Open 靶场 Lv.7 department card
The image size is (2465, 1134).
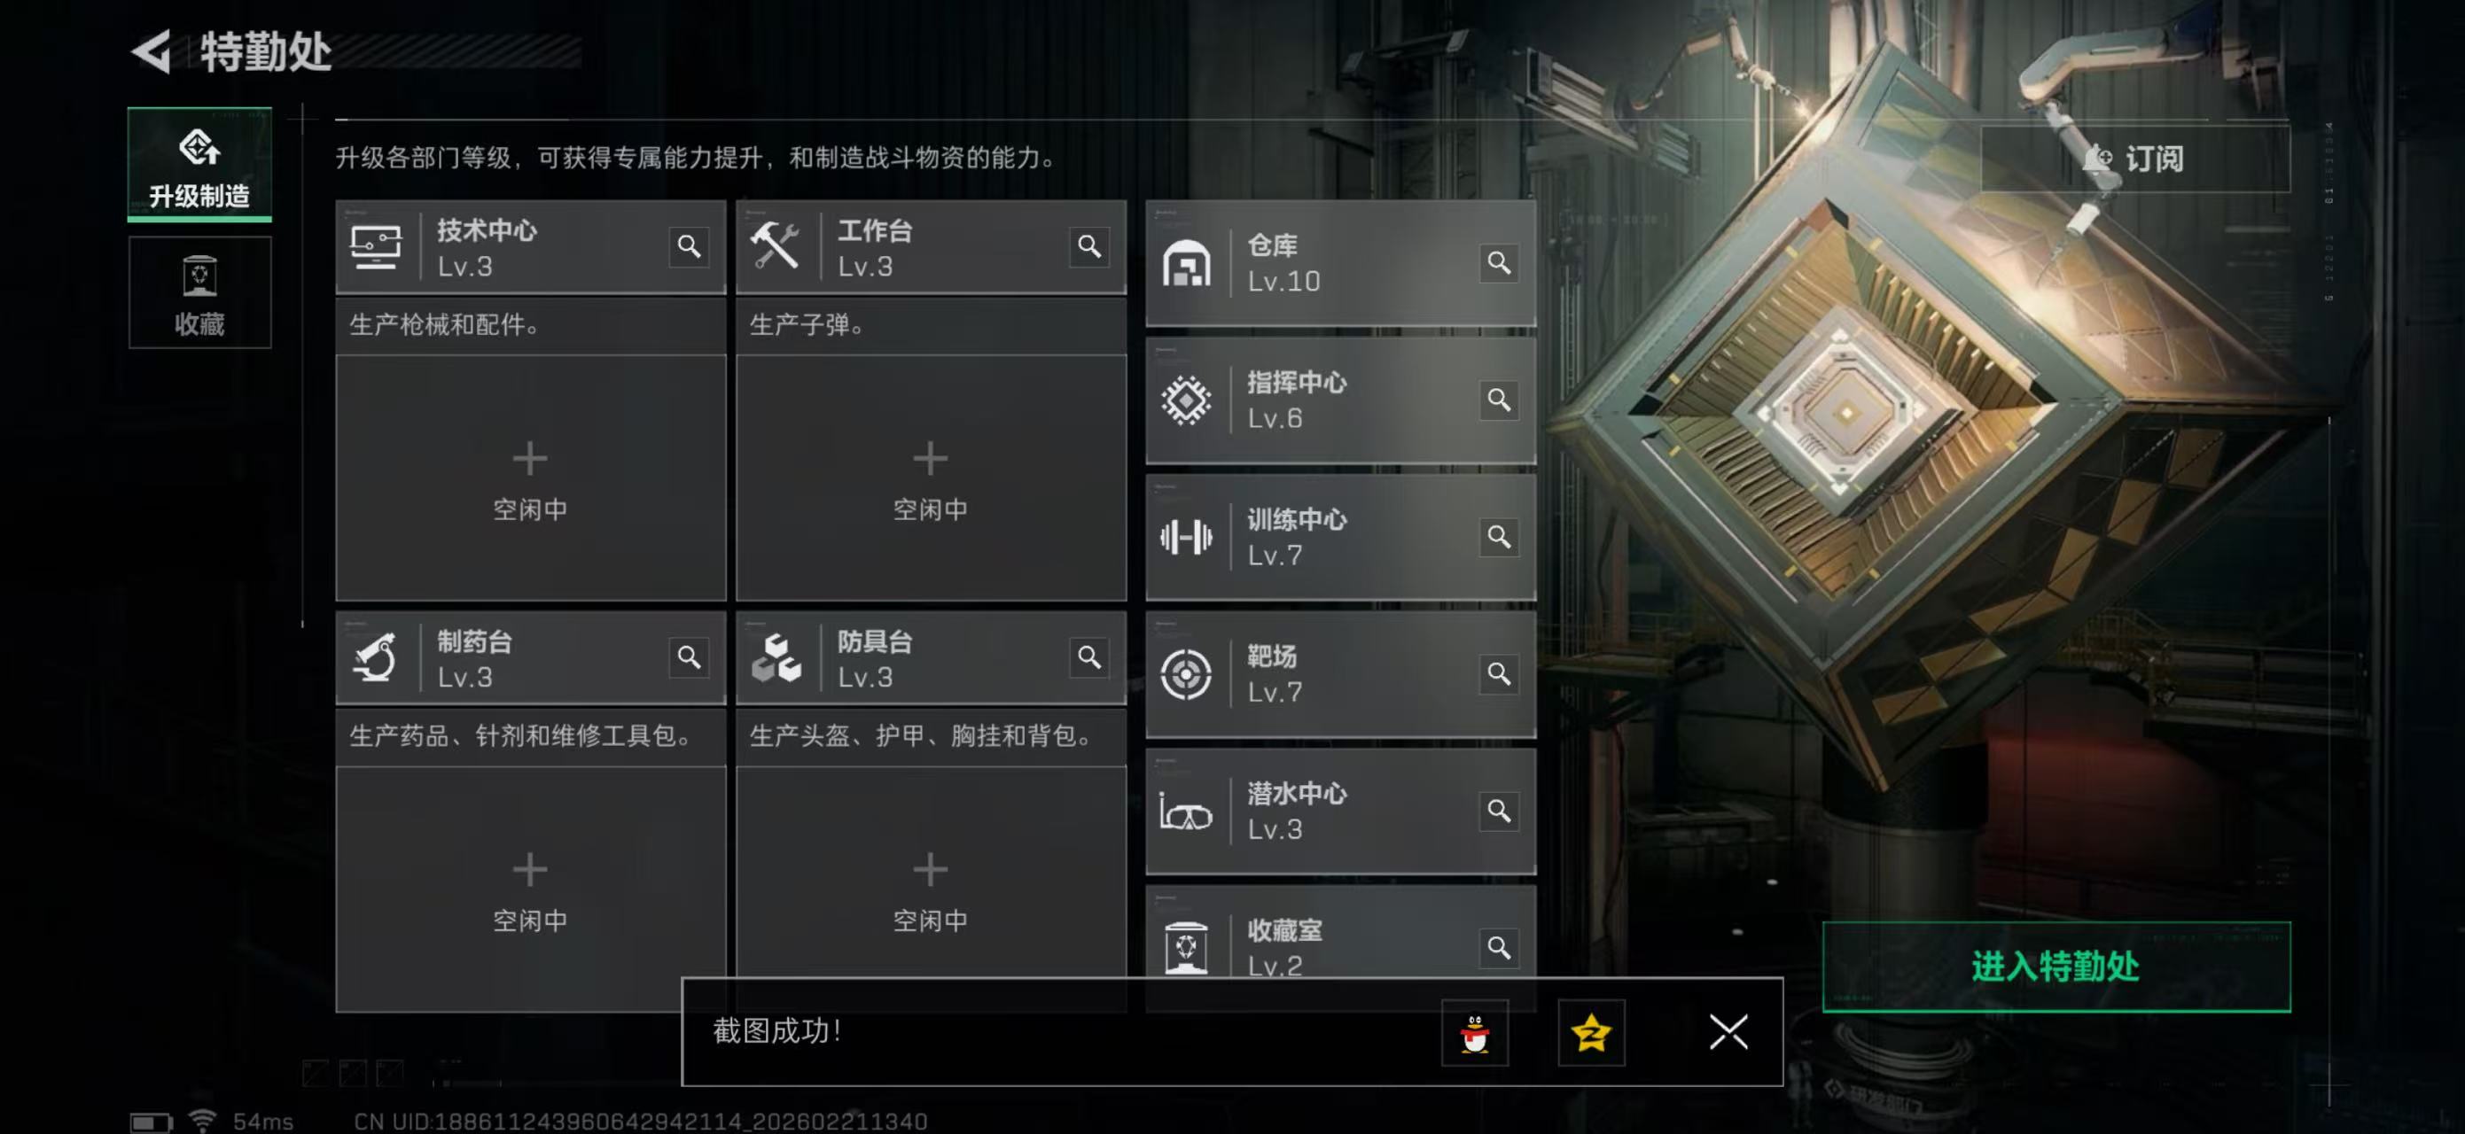click(1340, 674)
